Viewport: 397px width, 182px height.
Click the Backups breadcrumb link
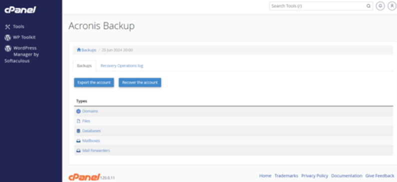click(x=89, y=50)
